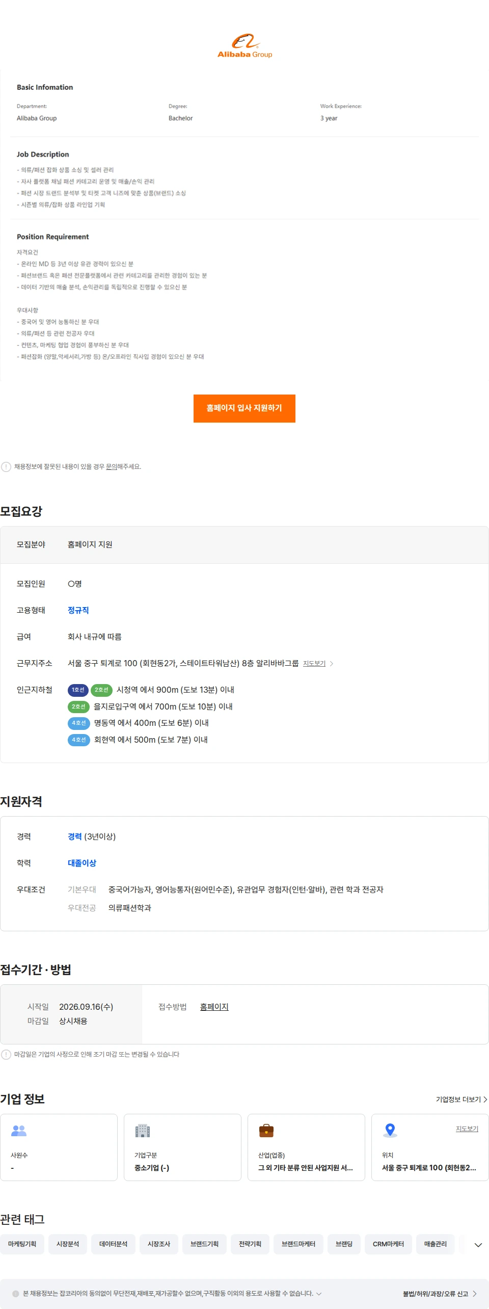The height and width of the screenshot is (1309, 489).
Task: Select the 브랜딩 tag
Action: [344, 1244]
